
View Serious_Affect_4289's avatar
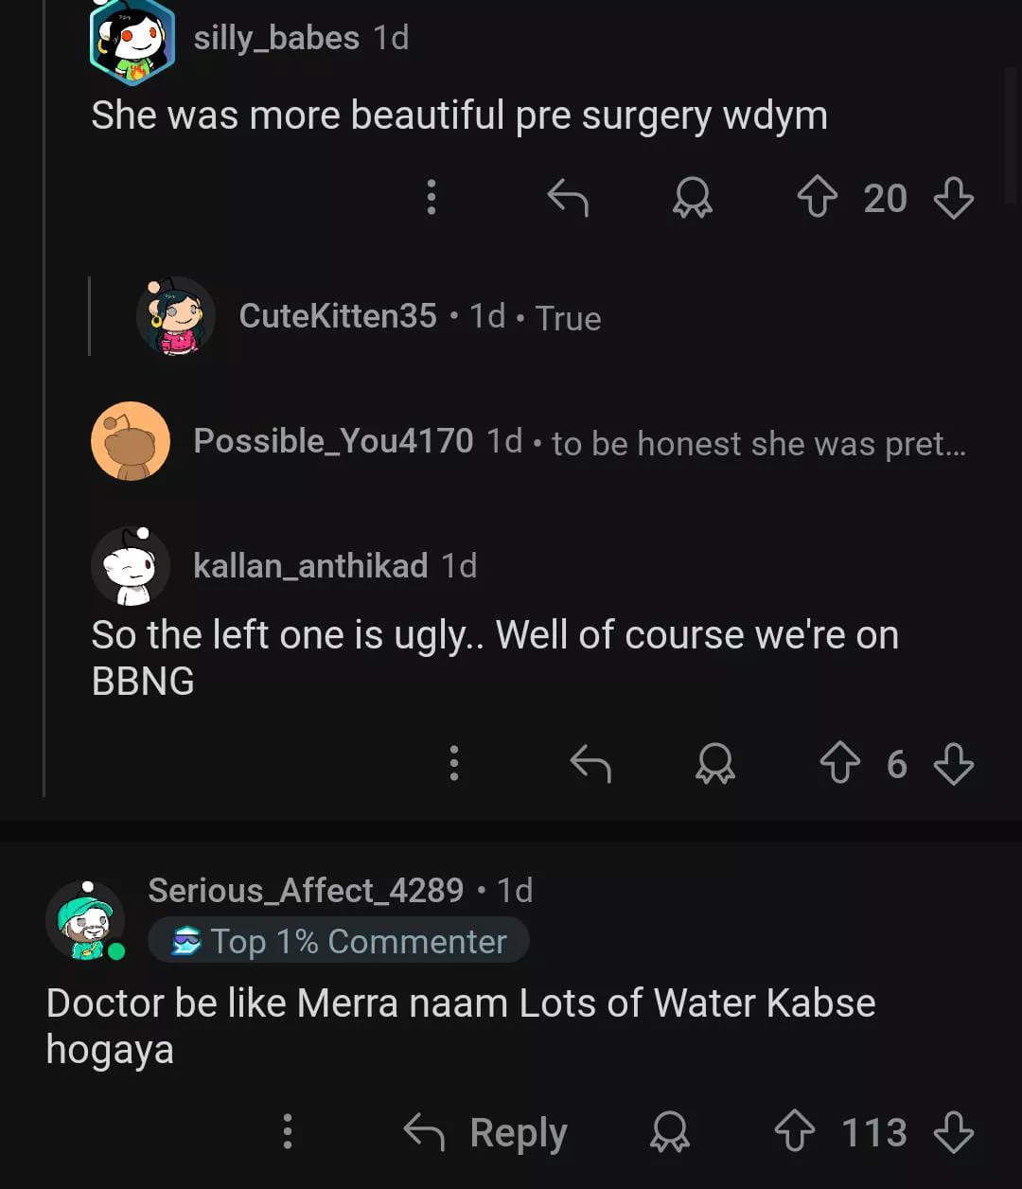[x=85, y=920]
